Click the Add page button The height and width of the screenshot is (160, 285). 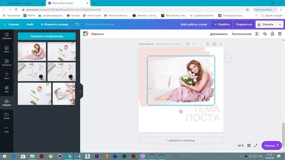(181, 140)
